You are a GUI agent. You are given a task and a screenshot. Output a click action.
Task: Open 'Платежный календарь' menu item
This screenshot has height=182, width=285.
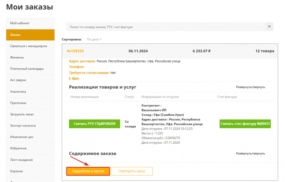(x=27, y=69)
